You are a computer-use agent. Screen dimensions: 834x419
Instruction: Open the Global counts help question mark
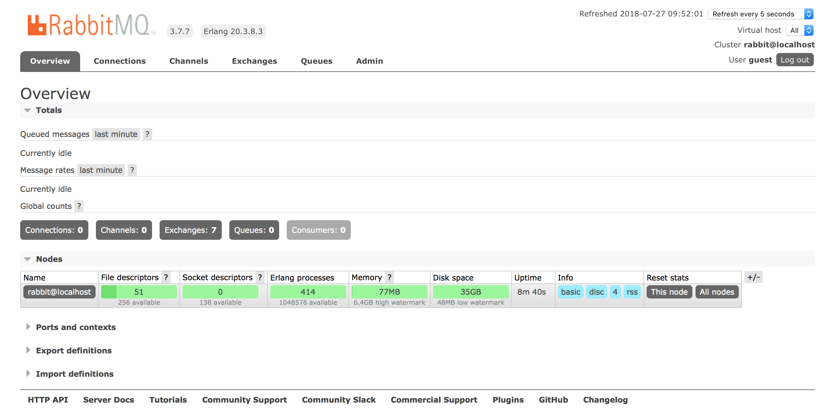coord(79,206)
